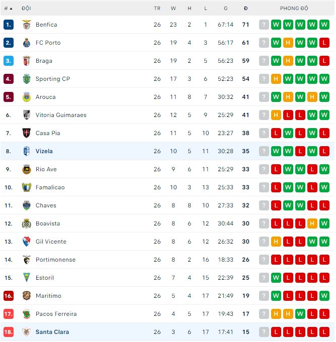Click the Arouca team badge
This screenshot has height=342, width=336.
pyautogui.click(x=27, y=97)
